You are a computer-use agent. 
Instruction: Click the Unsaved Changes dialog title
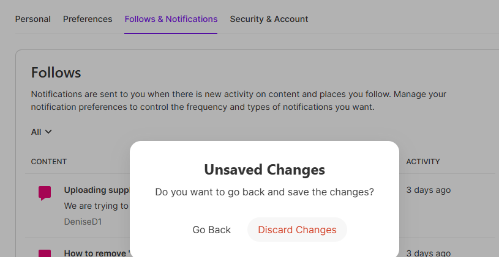(265, 169)
